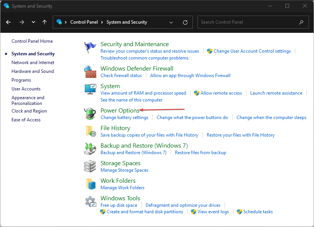Image resolution: width=314 pixels, height=227 pixels.
Task: Expand the Control Panel breadcrumb chevron
Action: click(102, 23)
